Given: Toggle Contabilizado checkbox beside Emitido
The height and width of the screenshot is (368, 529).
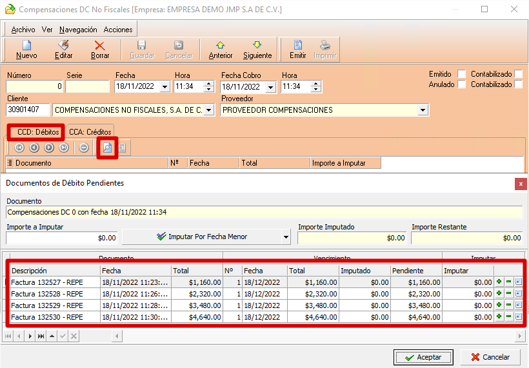Looking at the screenshot, I should pos(519,74).
